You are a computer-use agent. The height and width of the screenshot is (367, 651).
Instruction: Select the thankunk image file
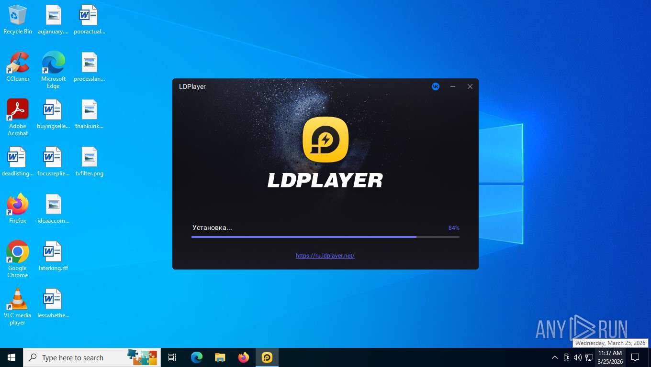89,114
